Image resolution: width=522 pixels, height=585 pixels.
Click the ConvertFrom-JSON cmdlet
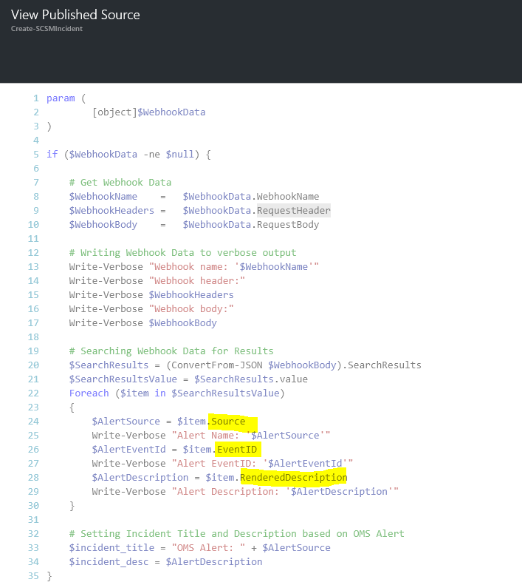pyautogui.click(x=185, y=365)
